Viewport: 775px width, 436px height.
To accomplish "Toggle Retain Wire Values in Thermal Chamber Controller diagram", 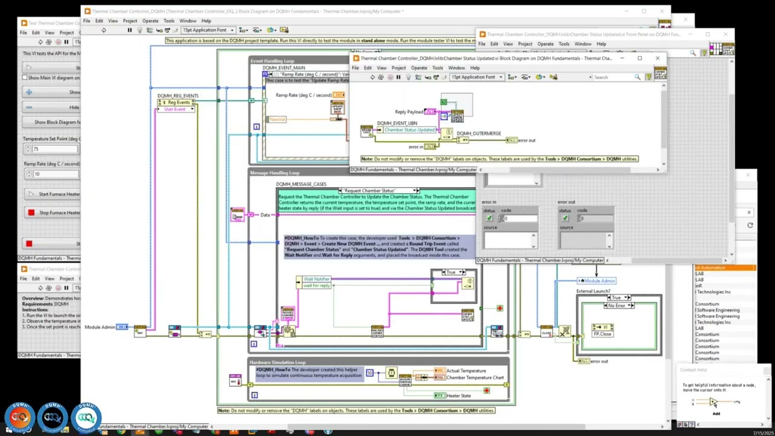I will coord(150,30).
